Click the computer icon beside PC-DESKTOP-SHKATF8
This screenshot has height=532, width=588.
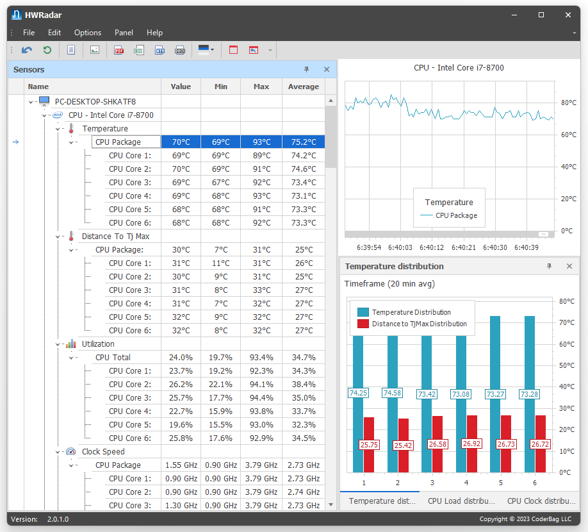[x=44, y=101]
